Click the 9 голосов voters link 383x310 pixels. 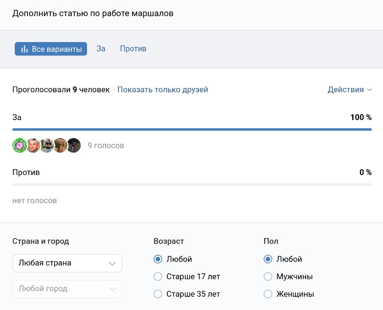tap(106, 146)
